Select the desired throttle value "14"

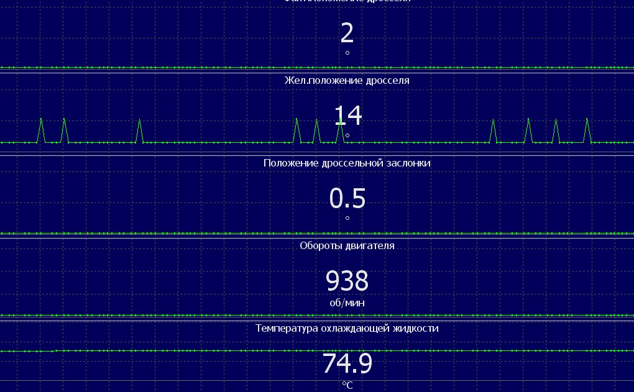[x=347, y=116]
